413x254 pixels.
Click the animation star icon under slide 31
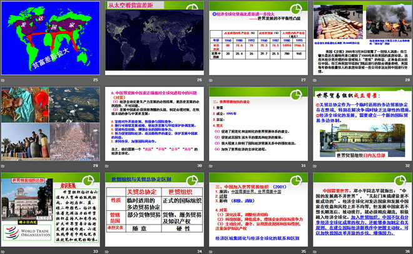pyautogui.click(x=211, y=166)
